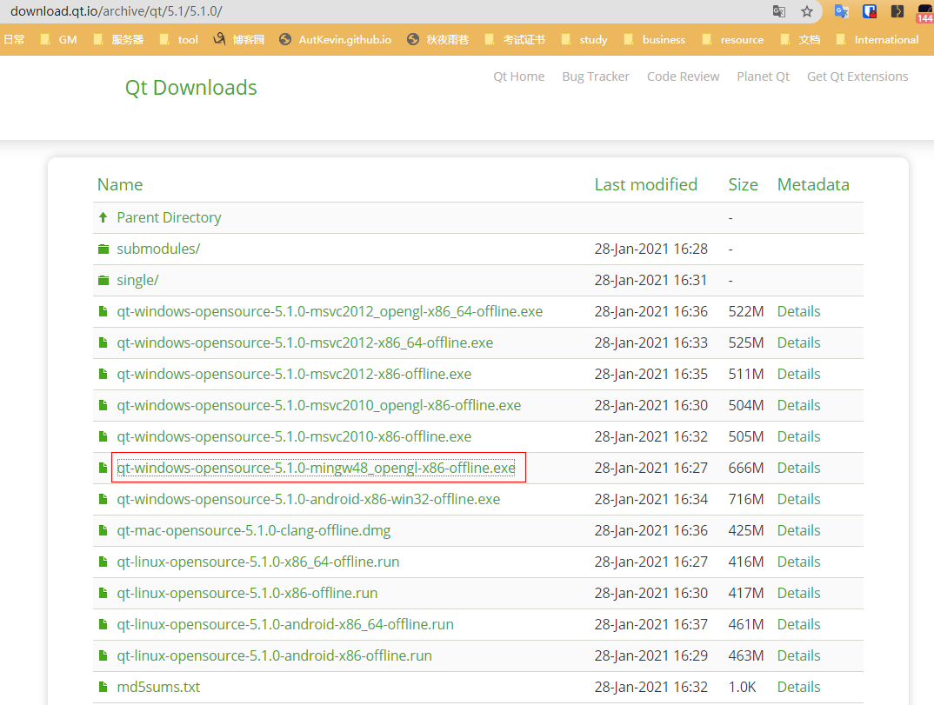Screen dimensions: 934x705
Task: Open the GM bookmark folder
Action: [59, 39]
